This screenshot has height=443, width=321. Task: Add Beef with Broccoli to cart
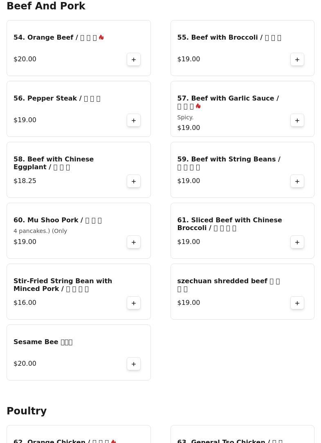297,59
